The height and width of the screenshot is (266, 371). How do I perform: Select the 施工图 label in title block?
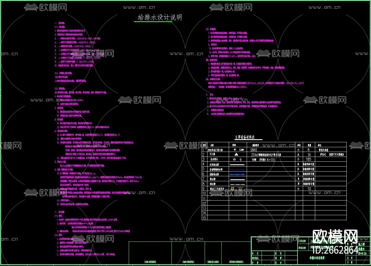pos(362,244)
